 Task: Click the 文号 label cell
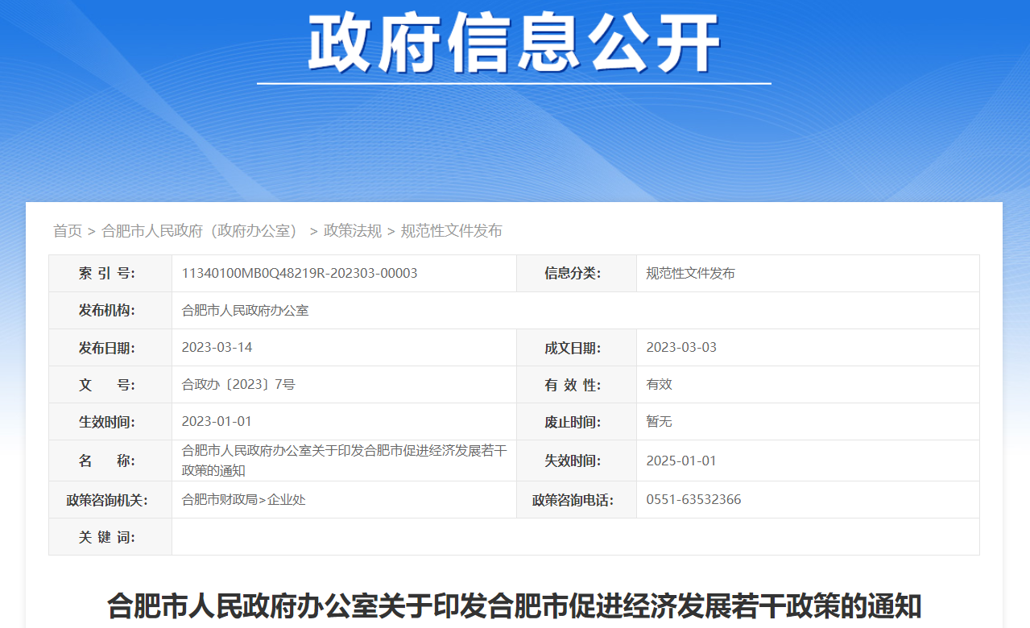110,385
